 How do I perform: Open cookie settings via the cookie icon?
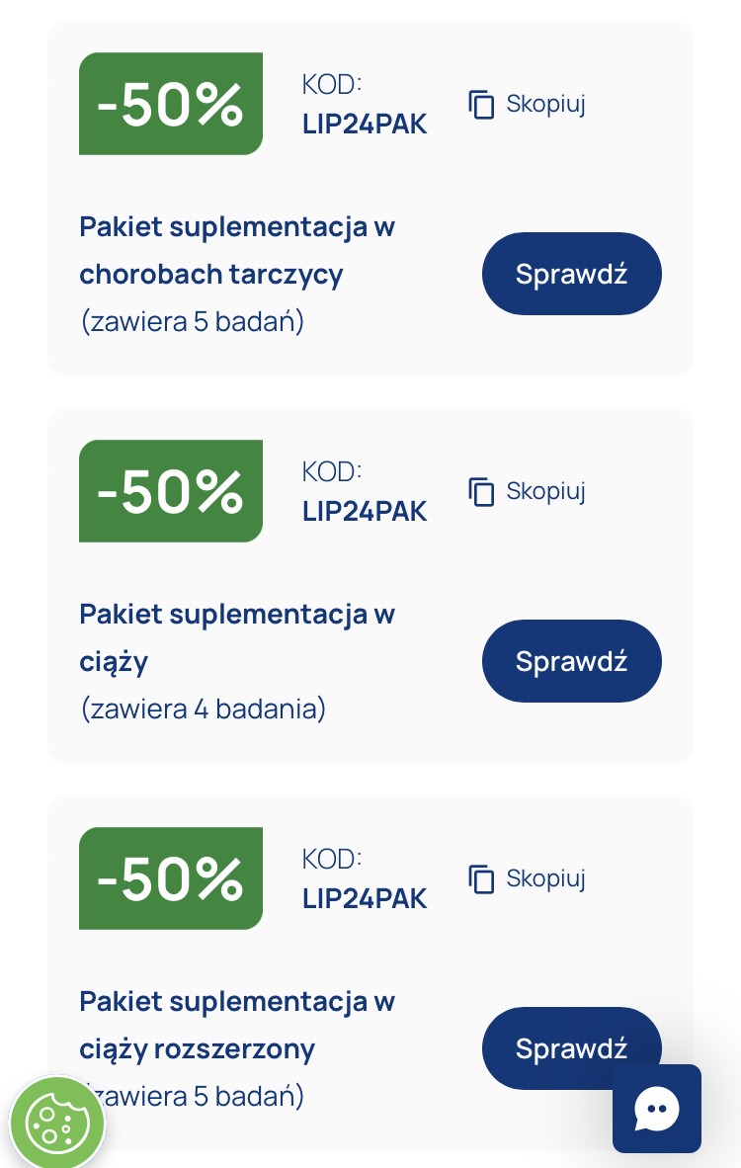pos(56,1122)
